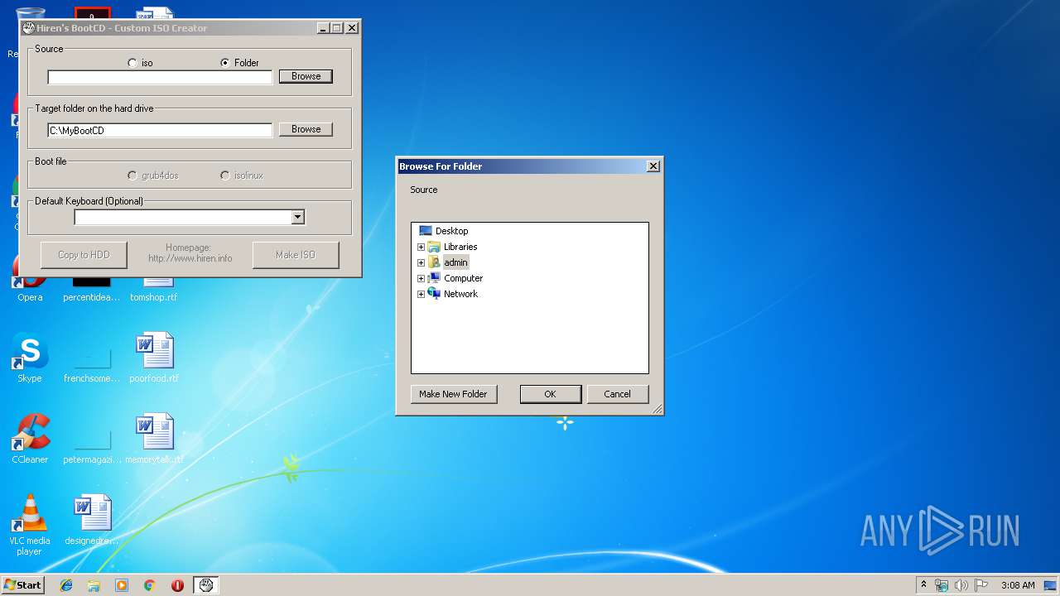Open the Default Keyboard dropdown

(298, 217)
